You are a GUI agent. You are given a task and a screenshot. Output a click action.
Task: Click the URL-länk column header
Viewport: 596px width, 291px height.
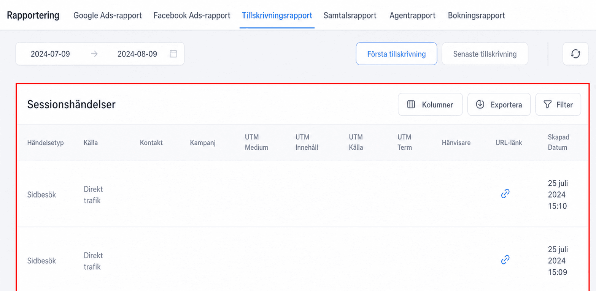pos(509,143)
